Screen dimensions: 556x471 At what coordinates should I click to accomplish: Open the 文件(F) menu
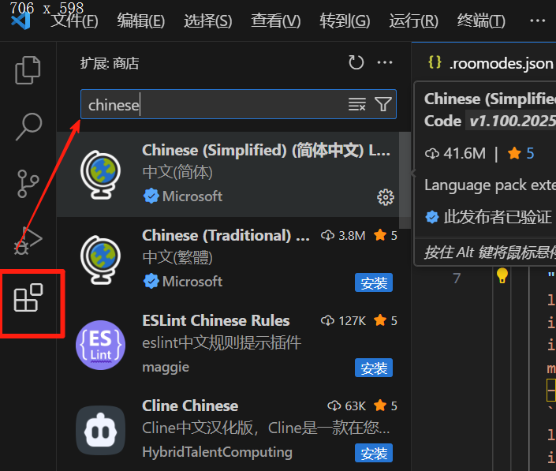pos(74,21)
